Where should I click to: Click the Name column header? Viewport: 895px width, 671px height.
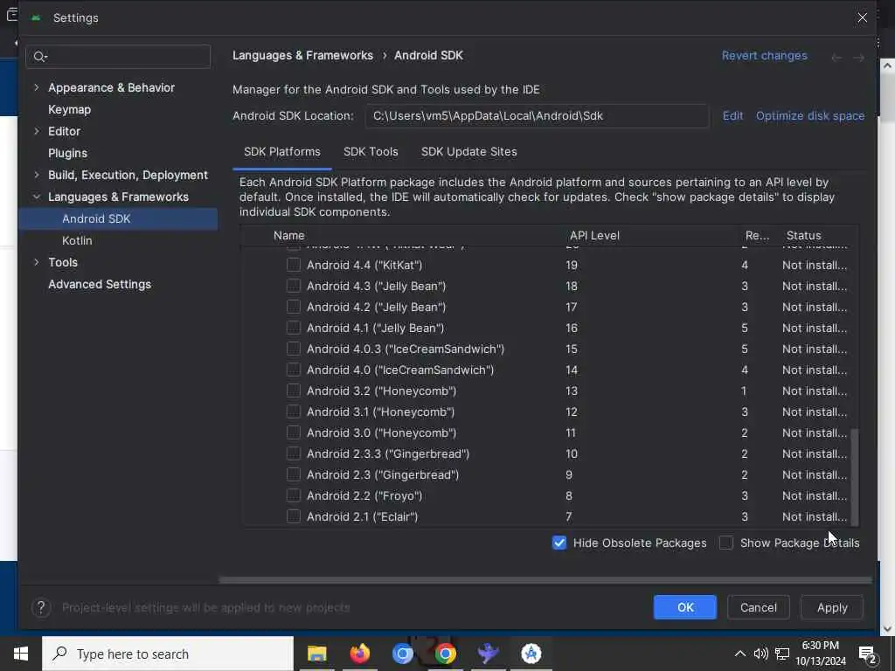coord(288,235)
